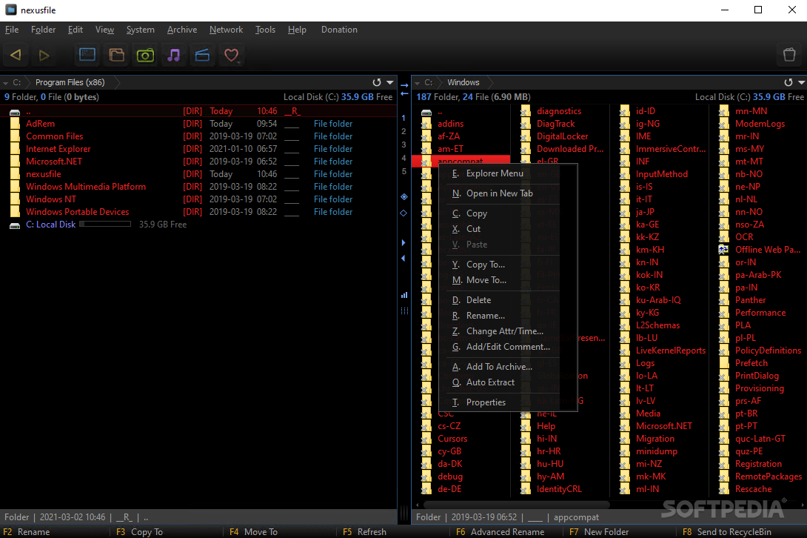Click the F5 Refresh function button
Screen dimensions: 807x538
click(x=364, y=532)
